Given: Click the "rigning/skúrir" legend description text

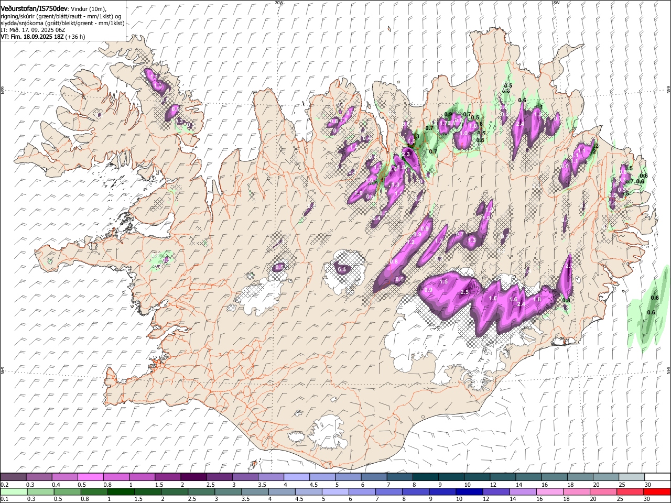Looking at the screenshot, I should coord(17,16).
